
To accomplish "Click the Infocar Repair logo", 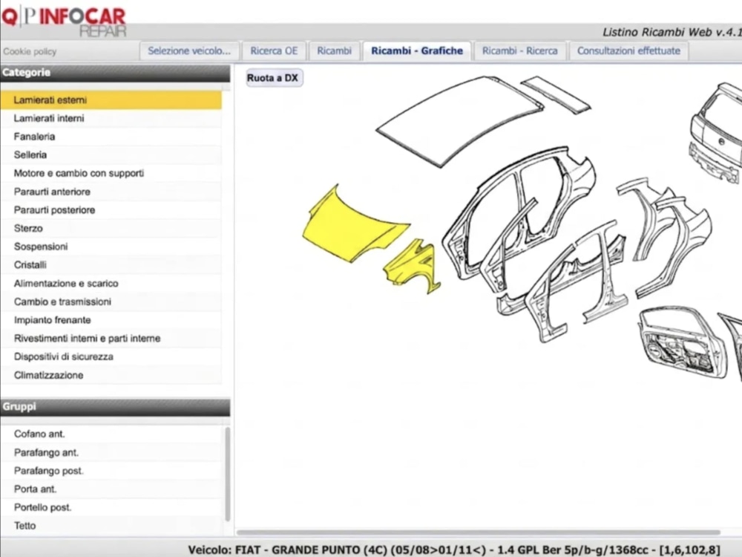I will 64,22.
